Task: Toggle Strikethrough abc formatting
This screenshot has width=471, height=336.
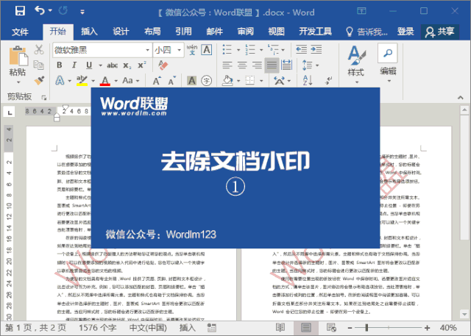Action: (112, 65)
